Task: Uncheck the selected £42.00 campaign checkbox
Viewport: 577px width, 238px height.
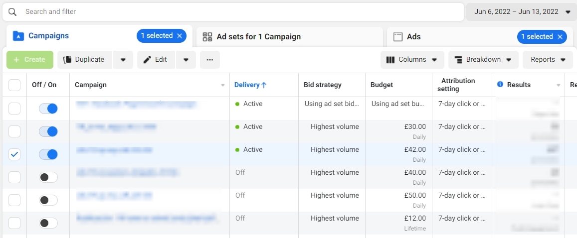Action: click(x=14, y=154)
